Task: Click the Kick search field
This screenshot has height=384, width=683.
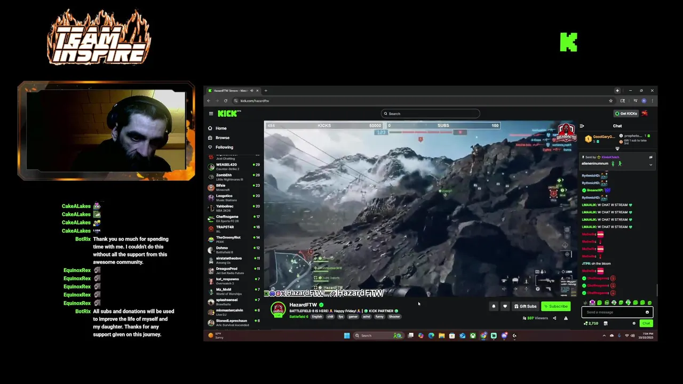Action: coord(430,114)
